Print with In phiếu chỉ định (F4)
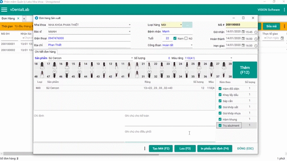Image resolution: width=287 pixels, height=161 pixels. pos(215,149)
